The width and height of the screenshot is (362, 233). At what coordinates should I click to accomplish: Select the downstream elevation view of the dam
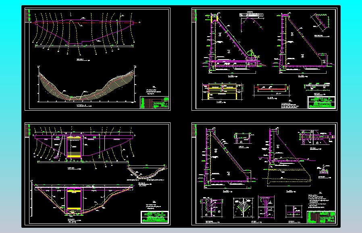(x=83, y=199)
